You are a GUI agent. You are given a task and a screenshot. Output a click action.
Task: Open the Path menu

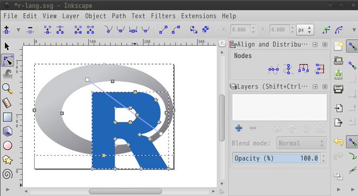pyautogui.click(x=119, y=16)
